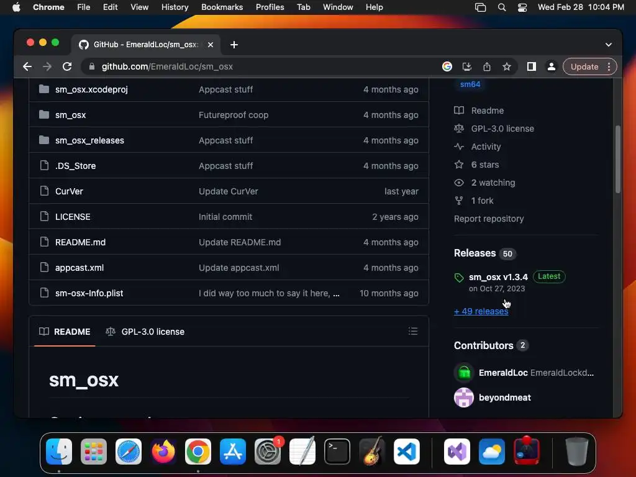636x477 pixels.
Task: Open the LICENSE file
Action: point(73,217)
